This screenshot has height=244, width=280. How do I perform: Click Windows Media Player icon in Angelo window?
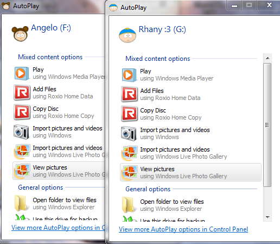pyautogui.click(x=22, y=73)
